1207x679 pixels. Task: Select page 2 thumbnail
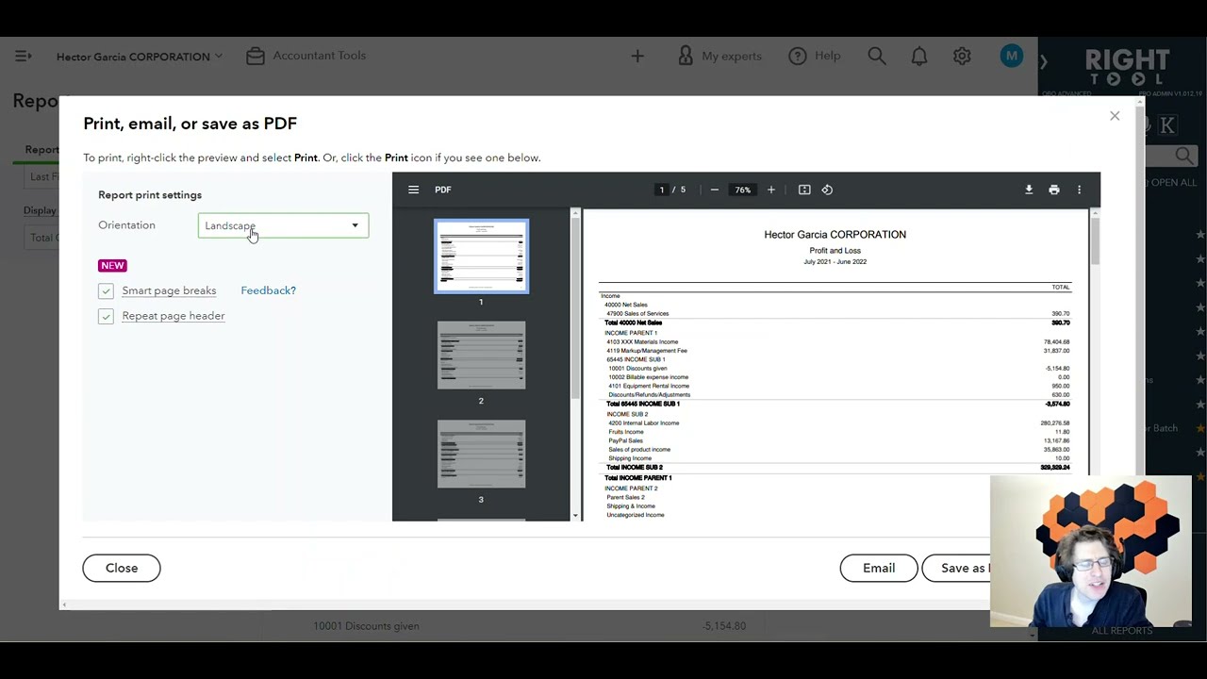(481, 356)
